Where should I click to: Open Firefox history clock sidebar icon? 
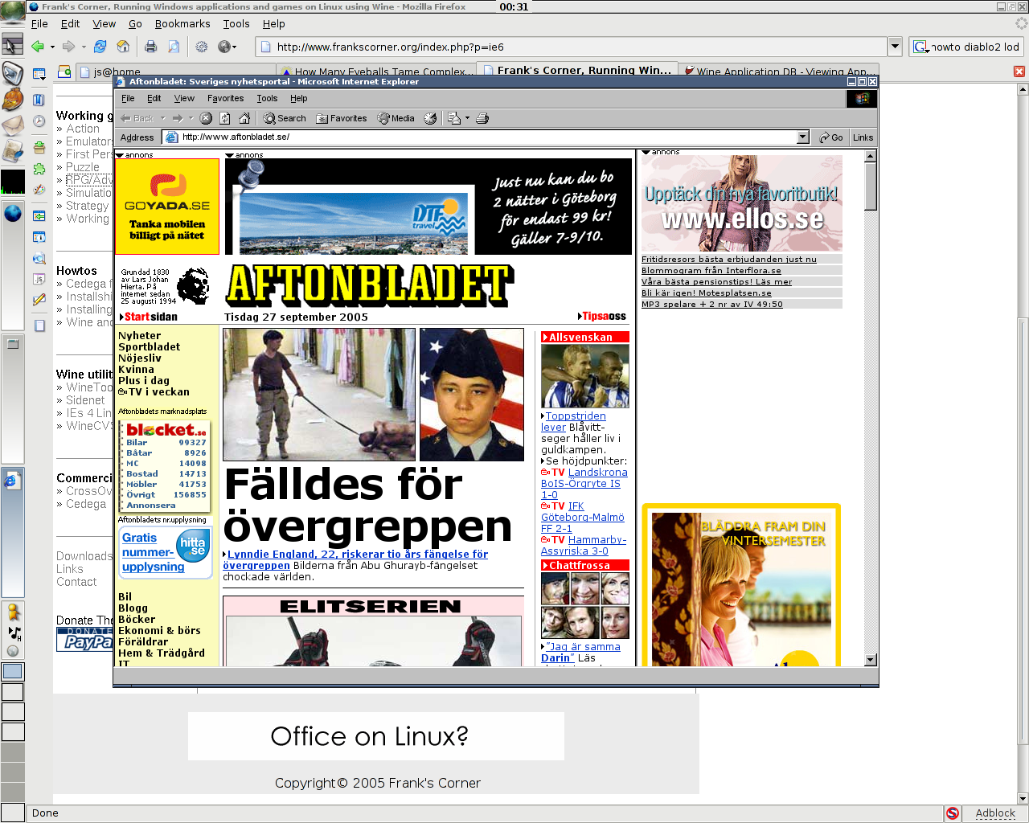click(39, 121)
